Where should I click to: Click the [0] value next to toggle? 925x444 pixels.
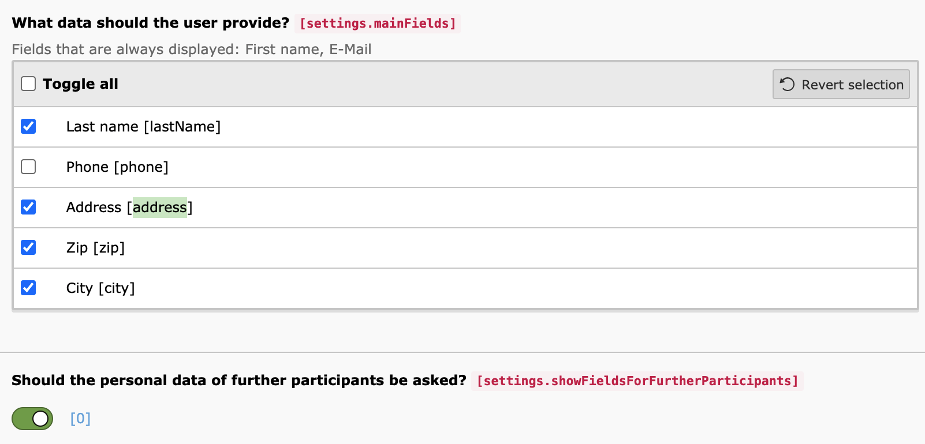(x=80, y=419)
